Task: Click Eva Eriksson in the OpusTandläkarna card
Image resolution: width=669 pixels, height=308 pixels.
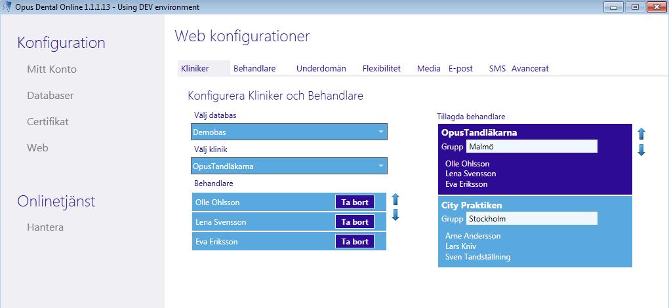Action: click(x=466, y=184)
